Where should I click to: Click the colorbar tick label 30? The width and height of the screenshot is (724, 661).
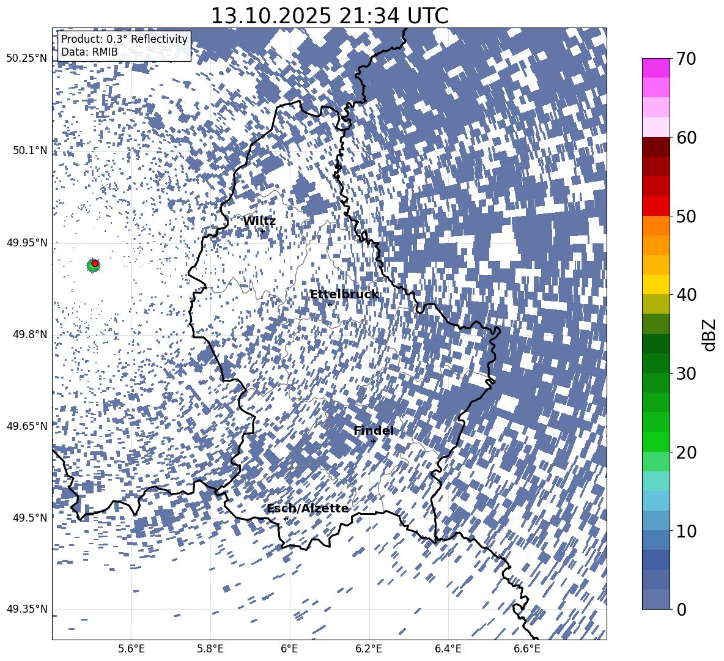(686, 374)
